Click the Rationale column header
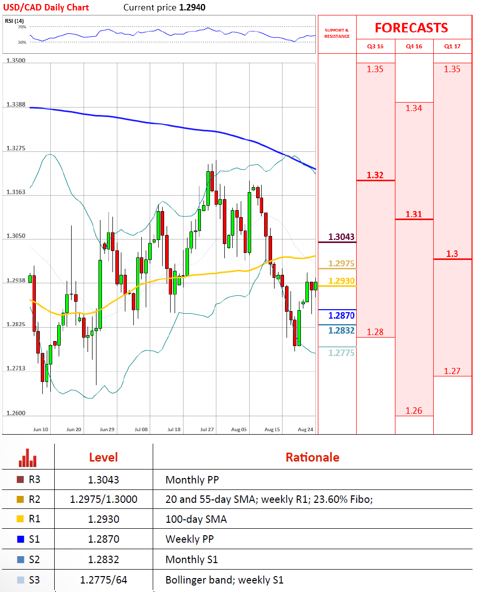 (x=312, y=457)
